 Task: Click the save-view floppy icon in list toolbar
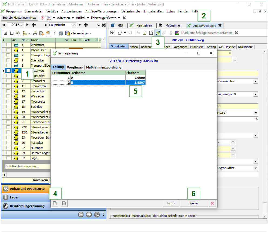click(61, 33)
